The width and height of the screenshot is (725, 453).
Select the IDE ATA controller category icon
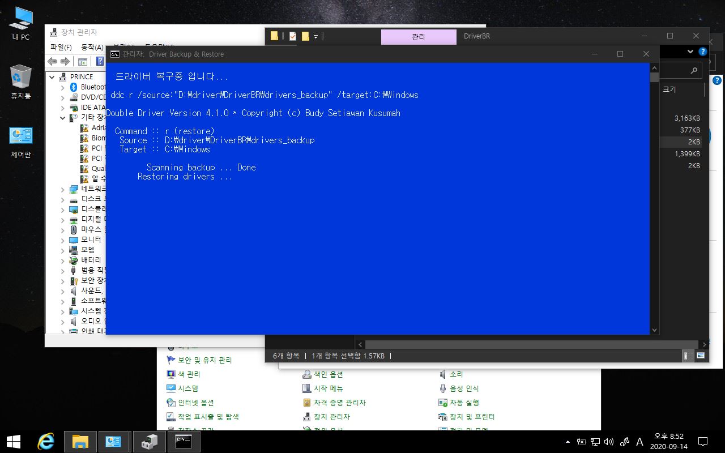74,107
